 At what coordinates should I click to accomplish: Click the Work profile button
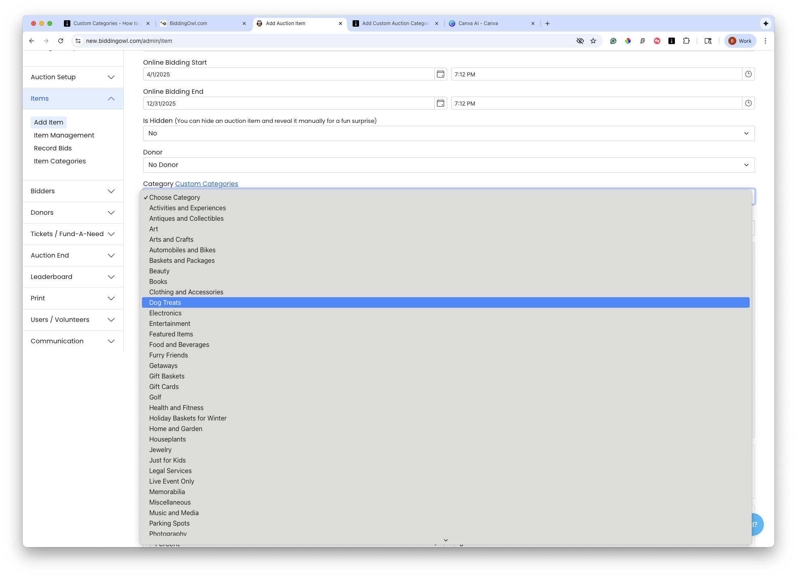[x=740, y=41]
